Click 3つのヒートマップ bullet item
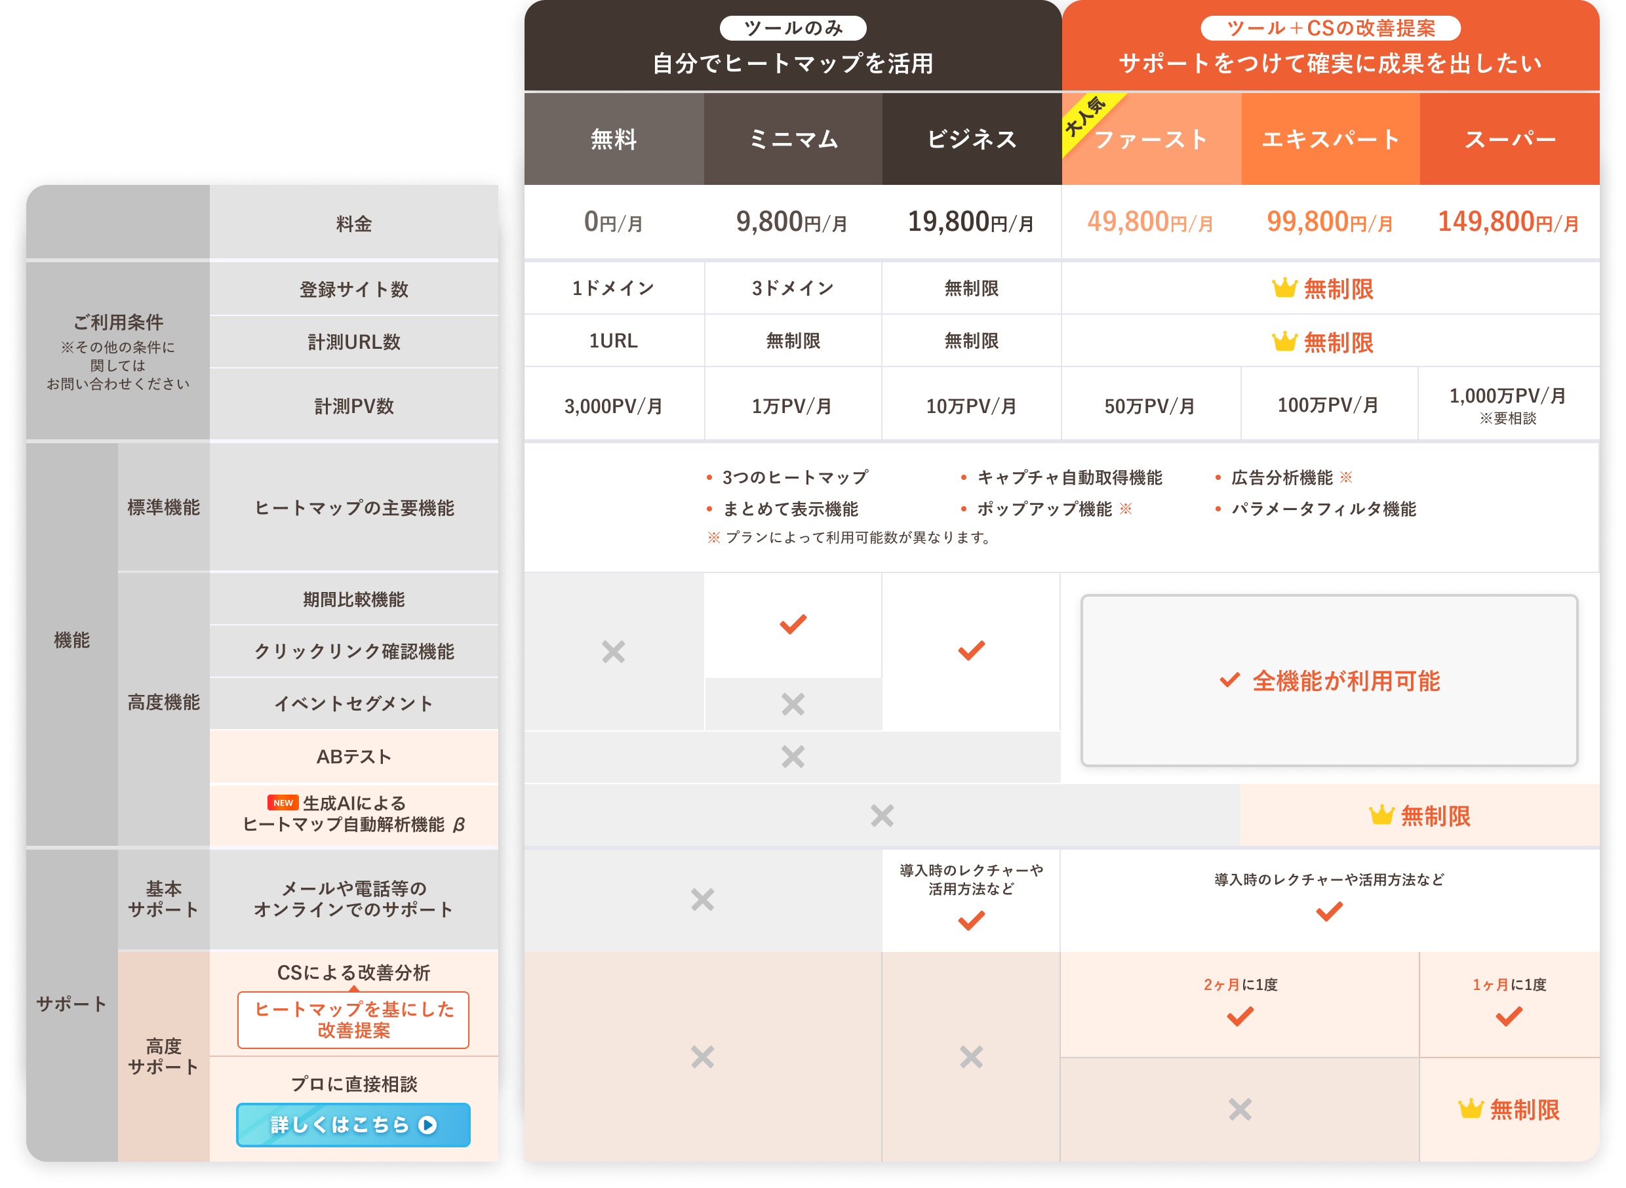The image size is (1626, 1188). [x=787, y=477]
